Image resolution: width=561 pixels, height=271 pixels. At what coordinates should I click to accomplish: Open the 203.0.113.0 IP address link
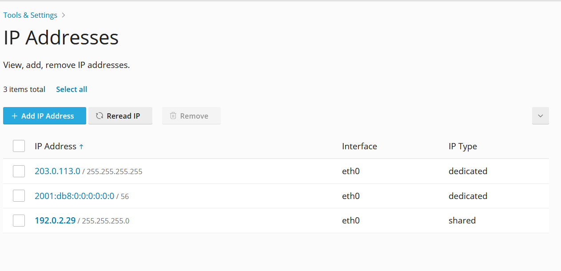(x=57, y=171)
